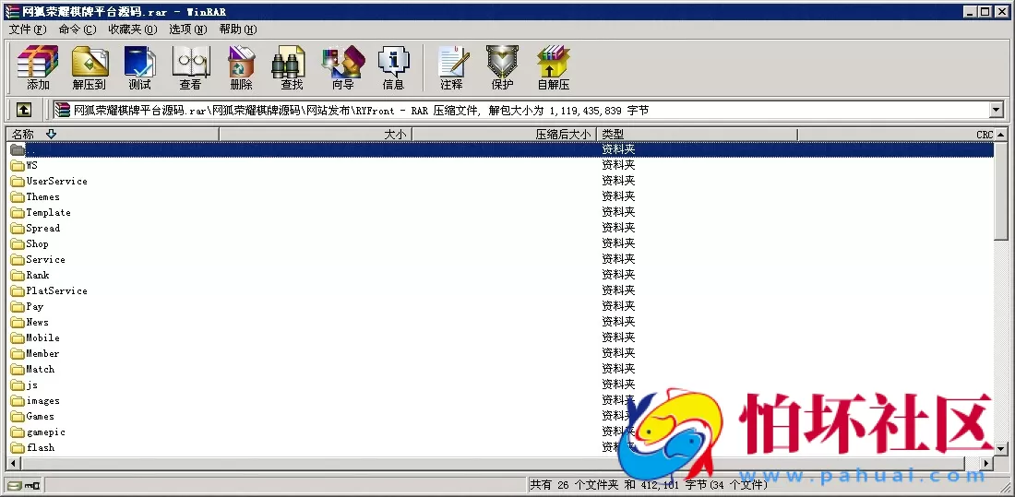Sort by CRC column header
Viewport: 1015px width, 497px height.
(896, 135)
